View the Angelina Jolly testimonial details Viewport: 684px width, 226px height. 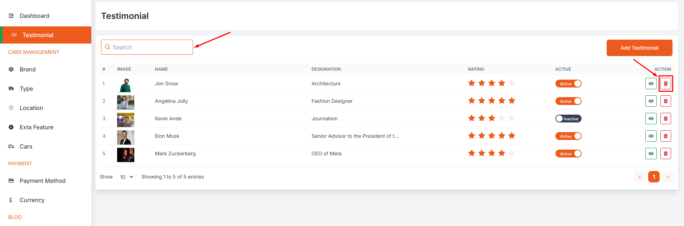pos(651,101)
